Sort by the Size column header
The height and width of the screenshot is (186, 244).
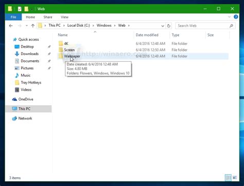point(211,35)
